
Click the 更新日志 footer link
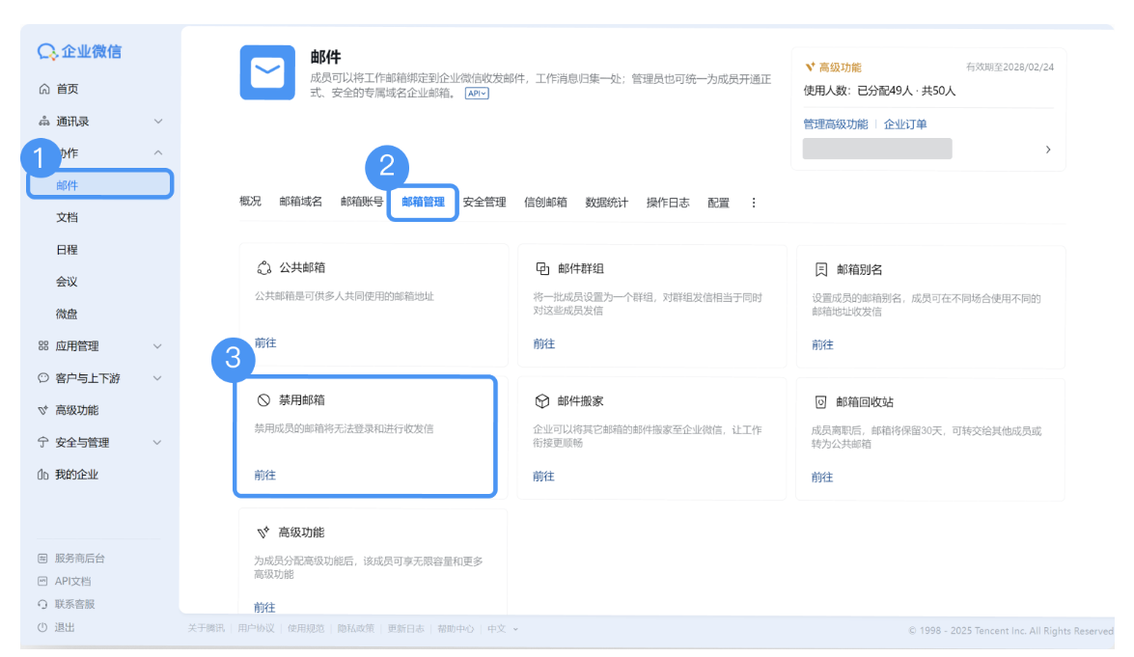click(x=405, y=628)
